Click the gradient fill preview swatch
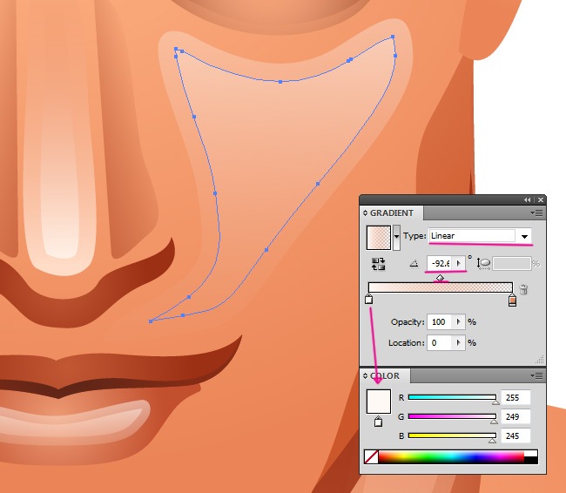Screen dimensions: 566x493 click(x=378, y=236)
